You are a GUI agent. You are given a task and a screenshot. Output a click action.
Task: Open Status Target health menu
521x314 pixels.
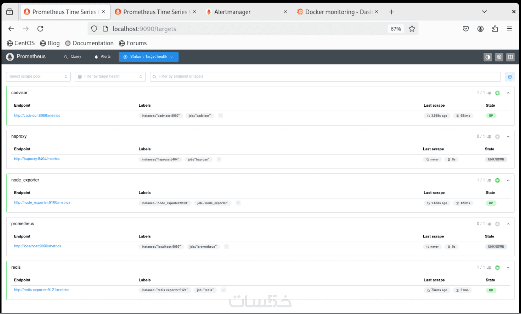[149, 57]
